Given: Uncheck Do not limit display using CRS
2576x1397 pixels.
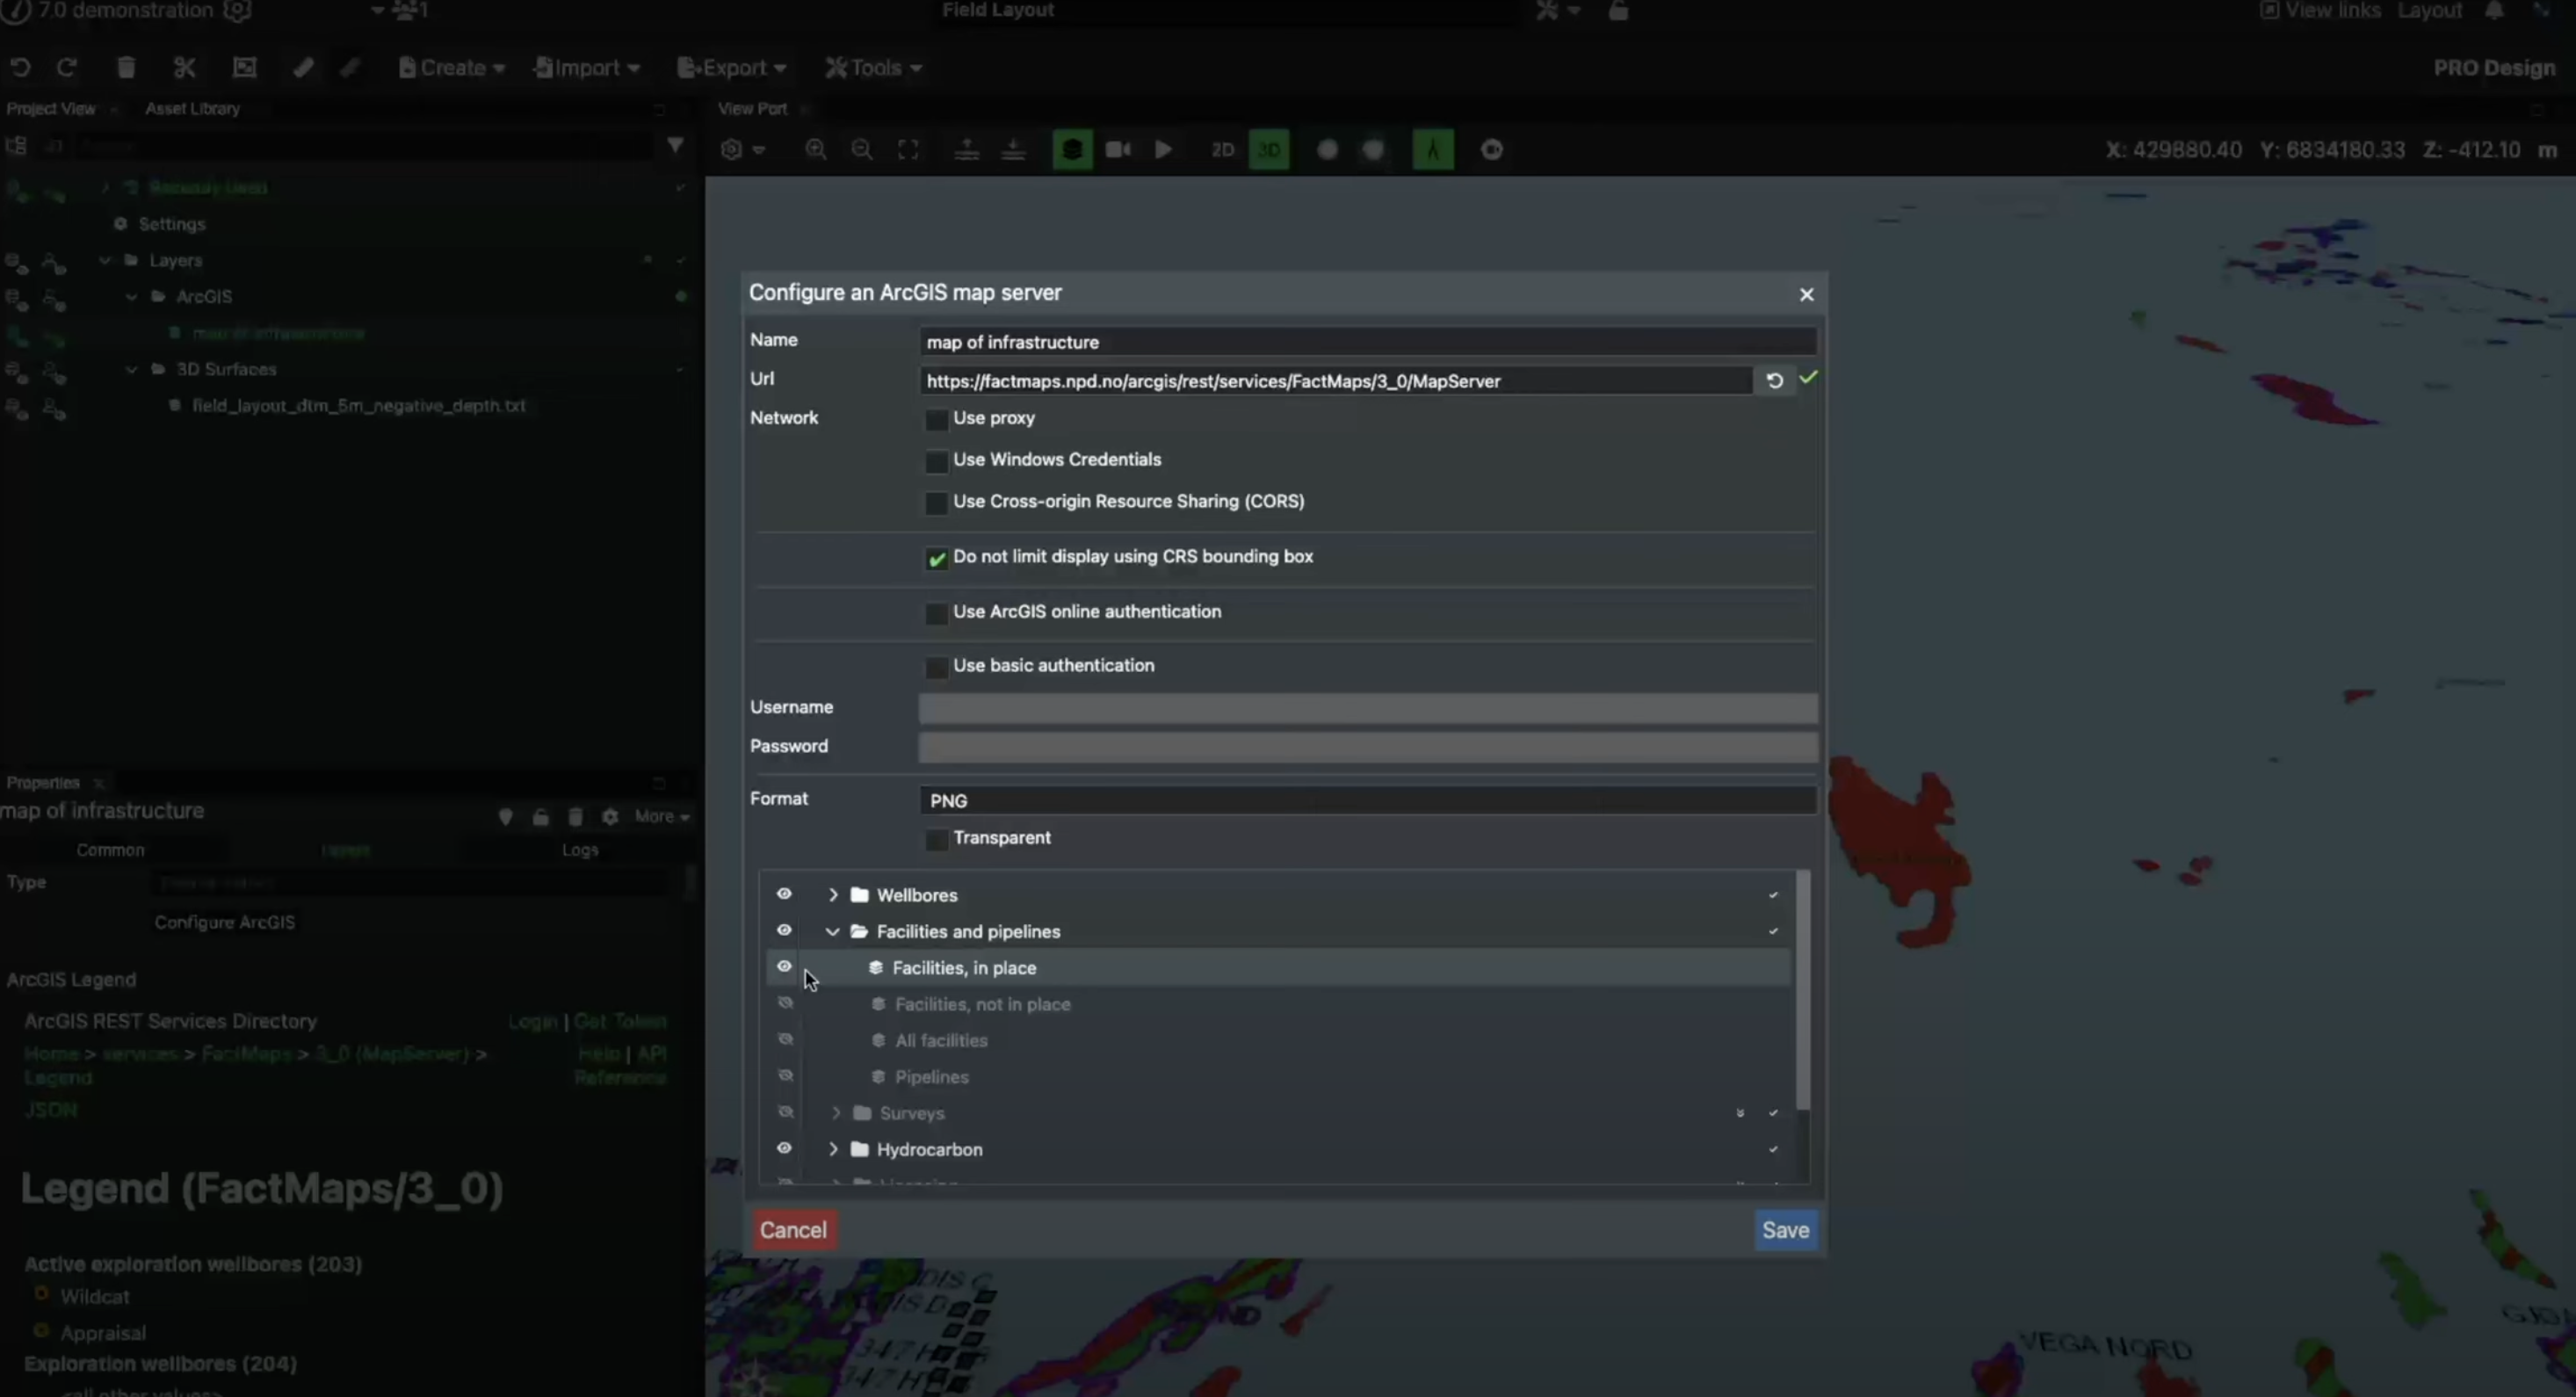Looking at the screenshot, I should coord(936,558).
